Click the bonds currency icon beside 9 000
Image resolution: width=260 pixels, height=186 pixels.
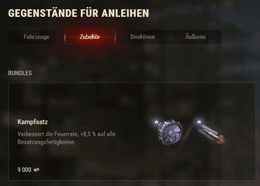point(36,170)
